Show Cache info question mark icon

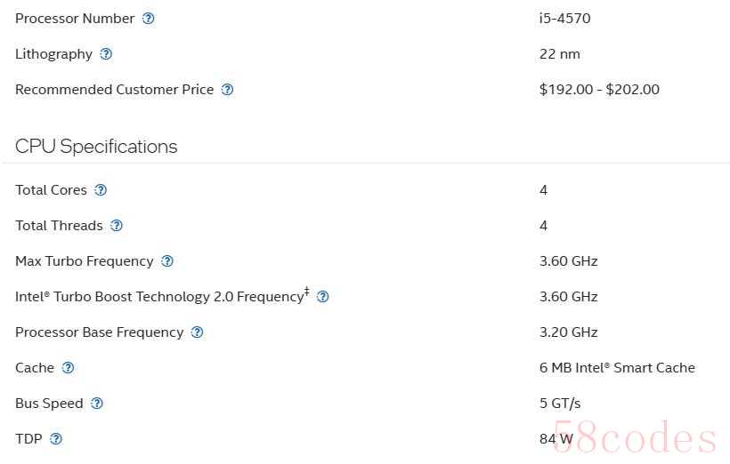pyautogui.click(x=68, y=368)
